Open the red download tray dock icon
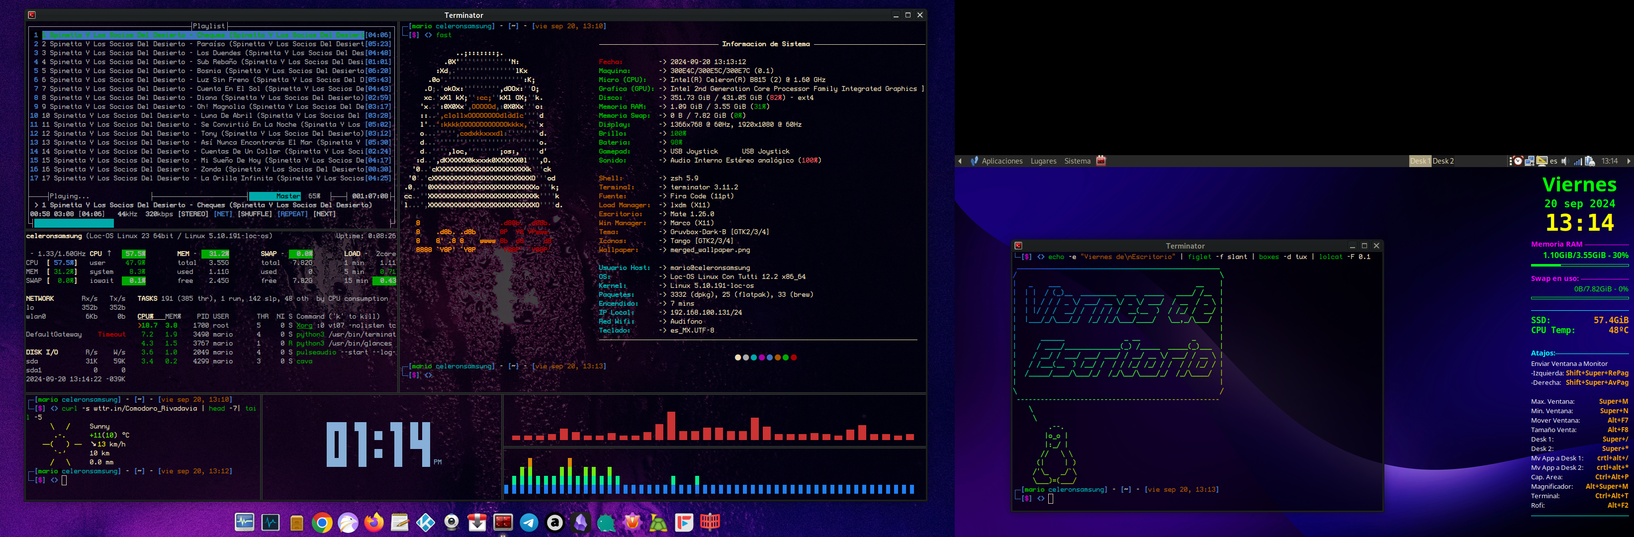1634x537 pixels. pos(477,522)
